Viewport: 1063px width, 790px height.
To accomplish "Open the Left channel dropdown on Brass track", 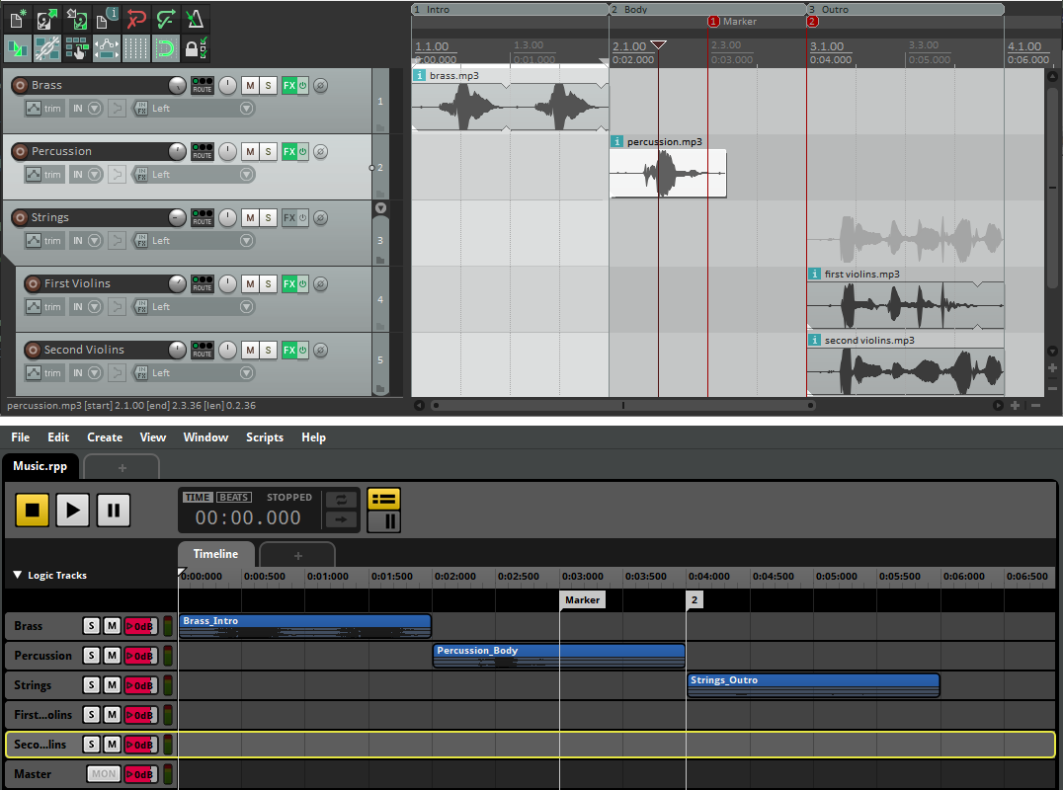I will (245, 108).
